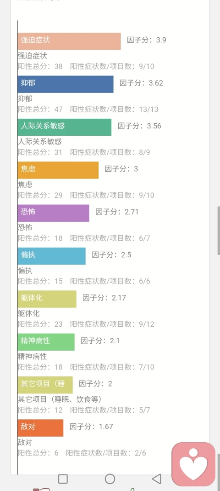
Task: Tap 其它项目（睡眠、饮食等）description text
Action: pyautogui.click(x=60, y=399)
